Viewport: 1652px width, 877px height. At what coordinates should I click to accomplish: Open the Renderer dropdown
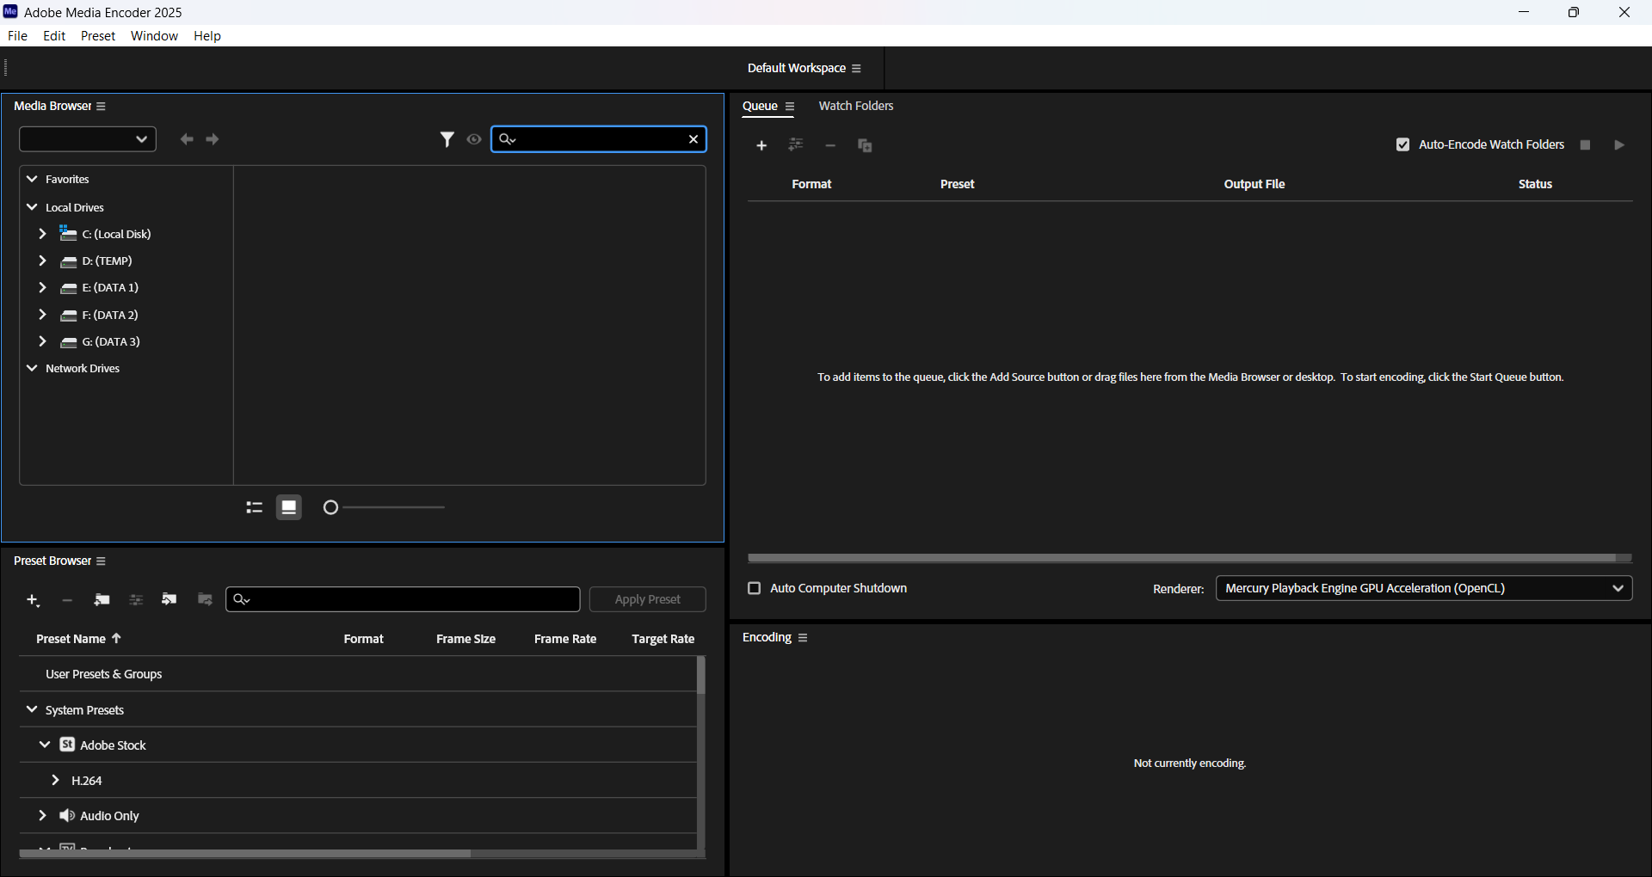click(1618, 588)
